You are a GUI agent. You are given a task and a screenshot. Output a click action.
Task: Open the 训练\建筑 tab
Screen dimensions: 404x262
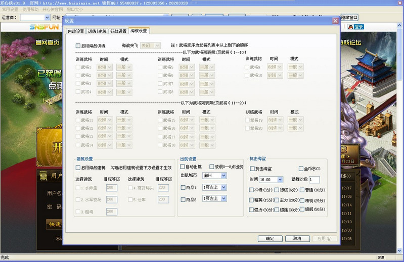97,31
